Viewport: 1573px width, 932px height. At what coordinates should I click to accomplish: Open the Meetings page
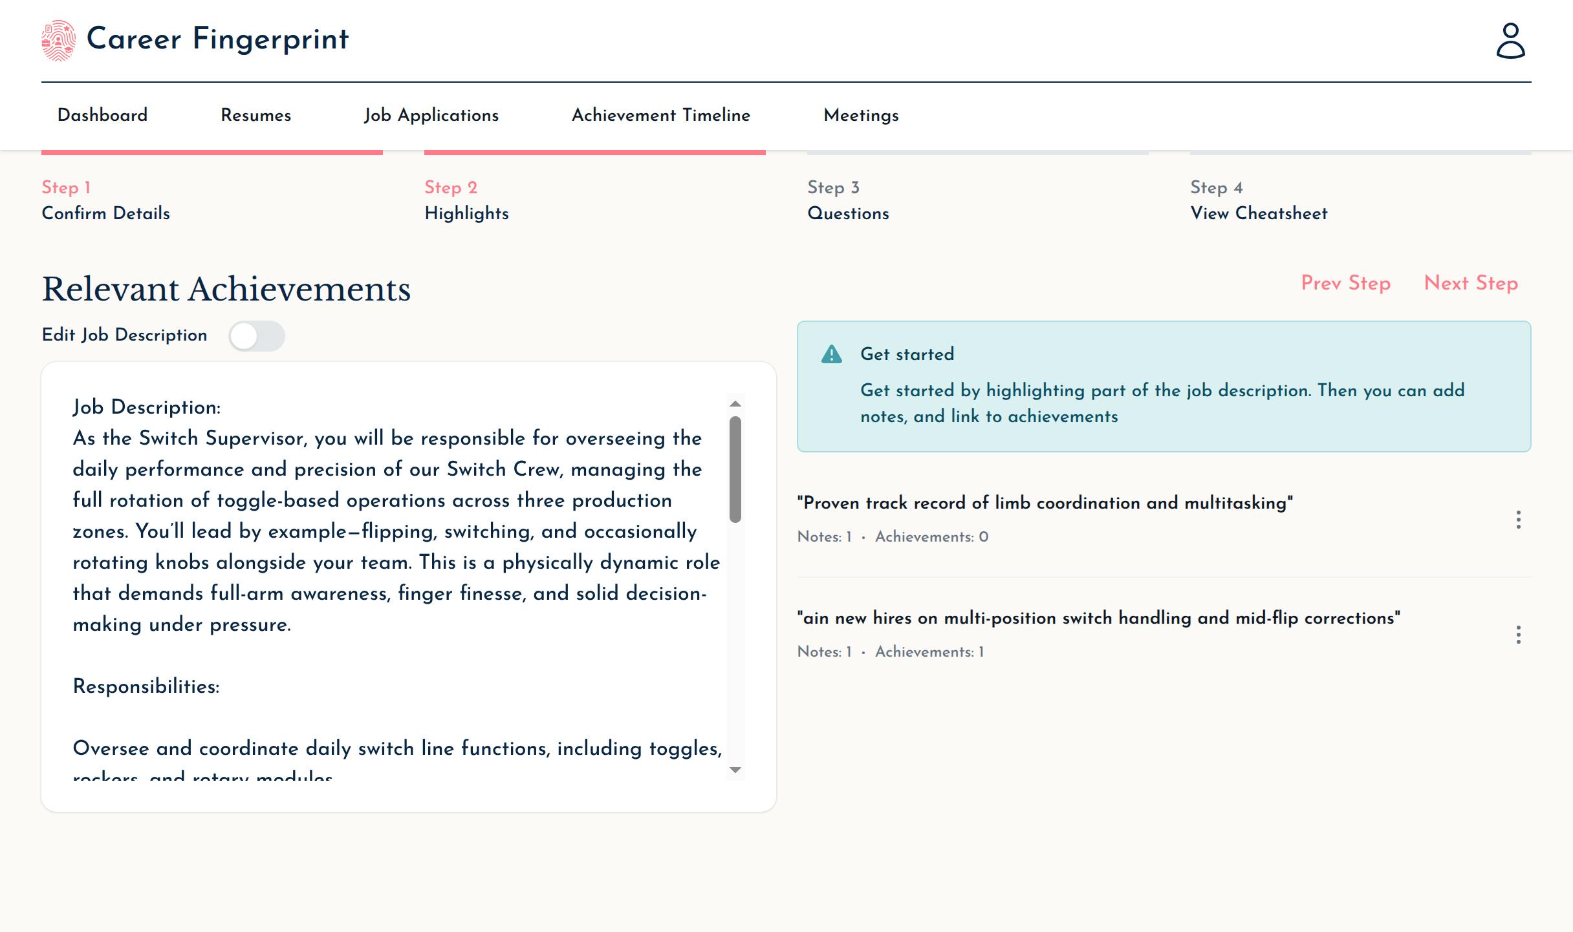[861, 115]
